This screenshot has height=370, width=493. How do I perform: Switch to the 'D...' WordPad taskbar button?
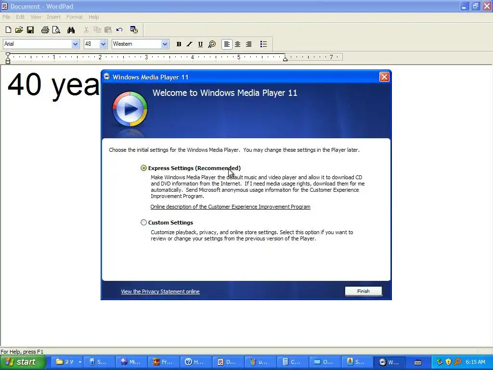(229, 362)
